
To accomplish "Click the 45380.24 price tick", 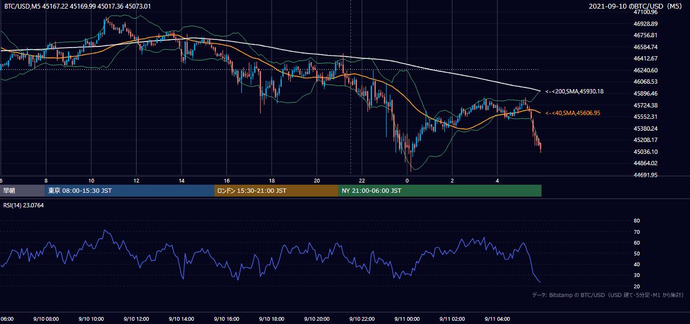I will [x=645, y=129].
